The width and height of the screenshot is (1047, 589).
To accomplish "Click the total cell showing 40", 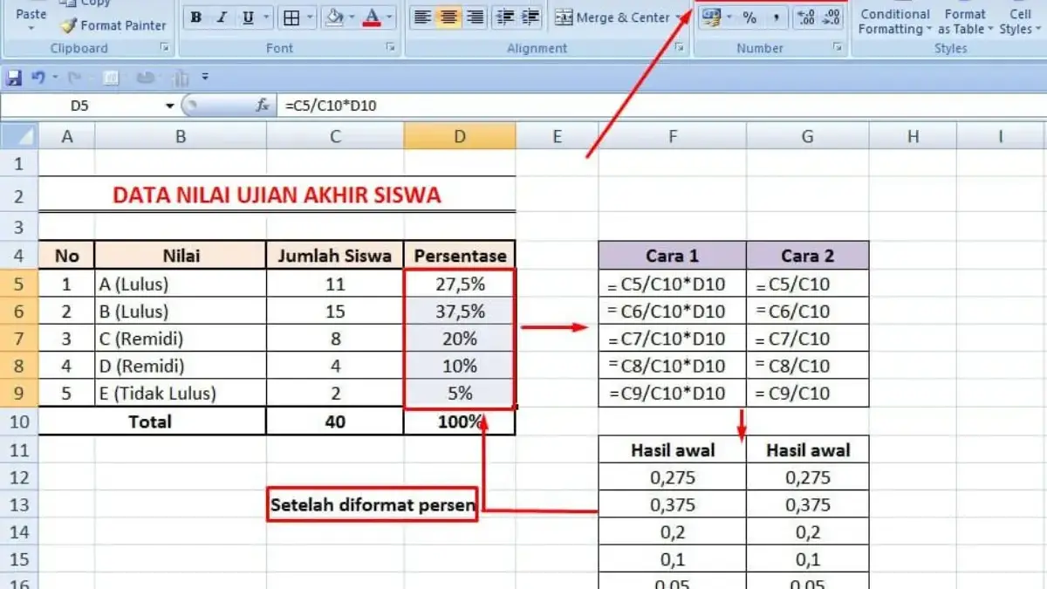I will pyautogui.click(x=335, y=421).
